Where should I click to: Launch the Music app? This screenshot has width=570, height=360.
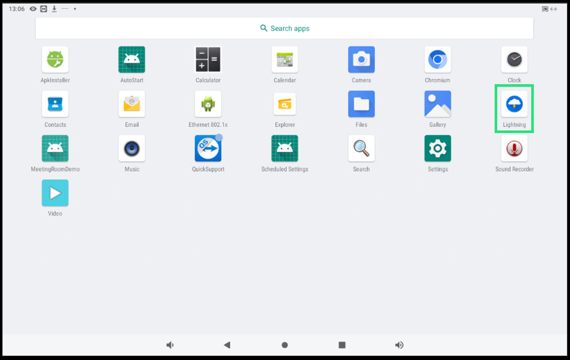pos(132,148)
